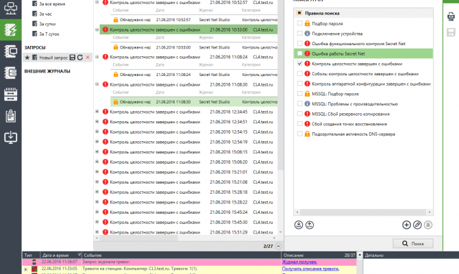
Task: Open the archive storage sidebar icon
Action: click(10, 95)
